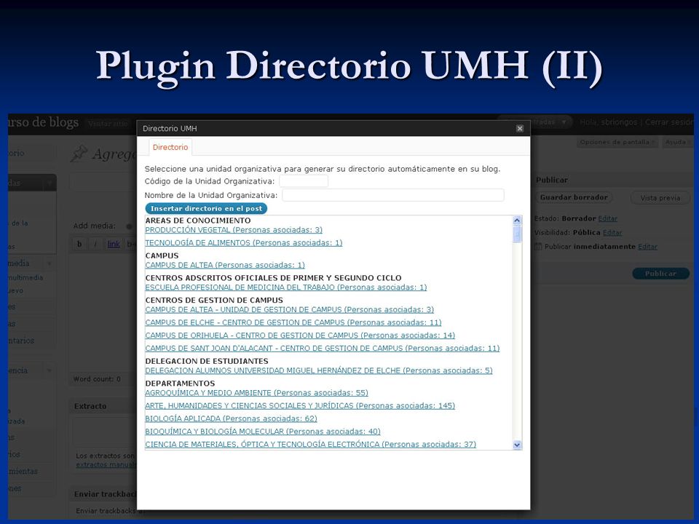Viewport: 699px width, 524px height.
Task: Open PRODUCCIÓN VEGETAL link
Action: pyautogui.click(x=234, y=230)
